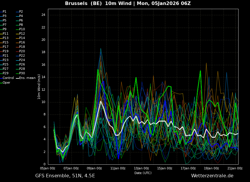Click the P26 legend item
Image resolution: width=250 pixels, height=182 pixels.
coord(20,64)
